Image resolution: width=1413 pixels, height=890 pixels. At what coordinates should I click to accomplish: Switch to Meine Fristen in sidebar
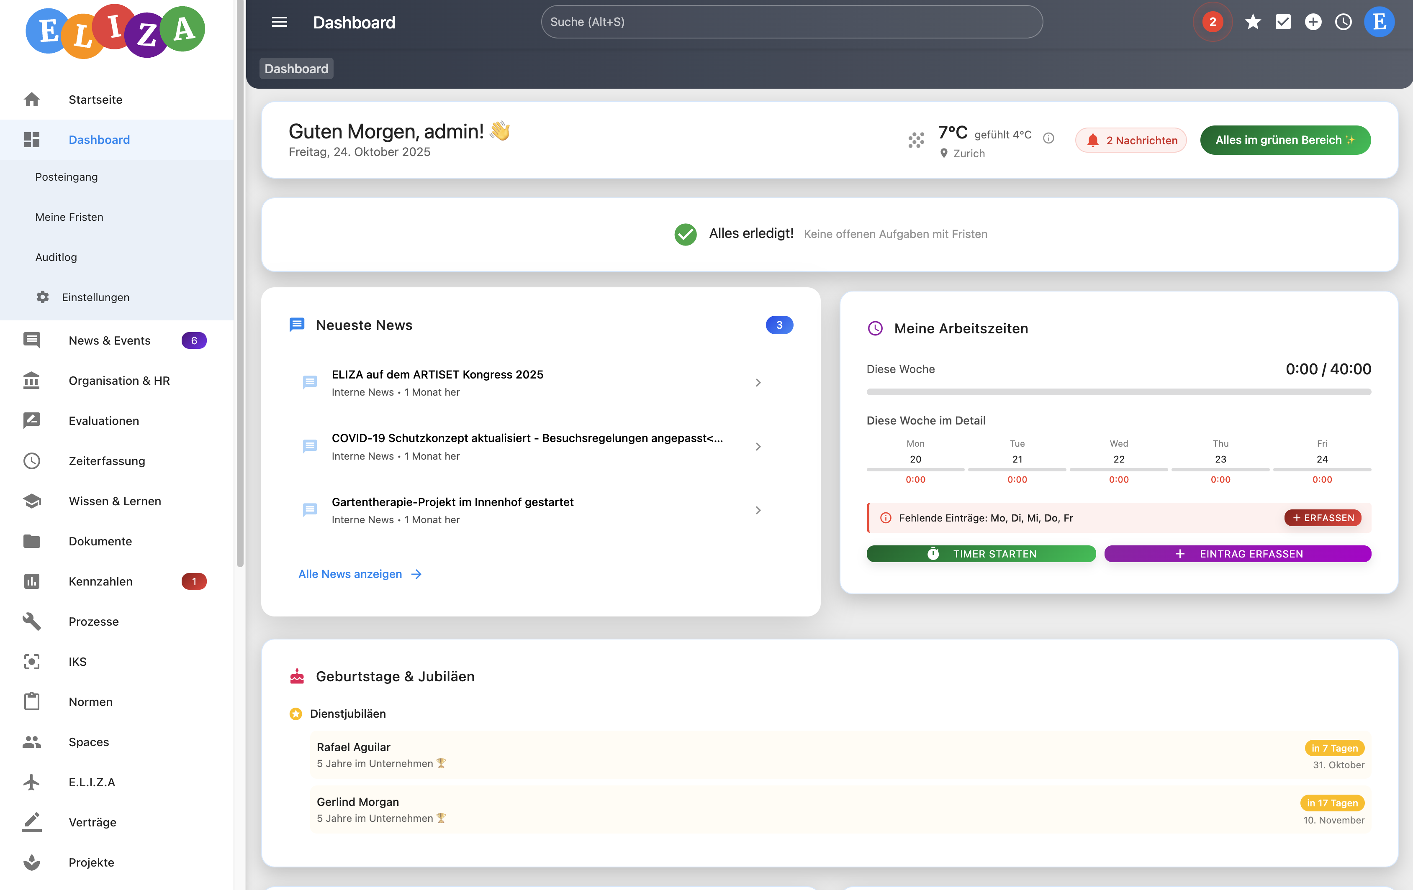[69, 216]
